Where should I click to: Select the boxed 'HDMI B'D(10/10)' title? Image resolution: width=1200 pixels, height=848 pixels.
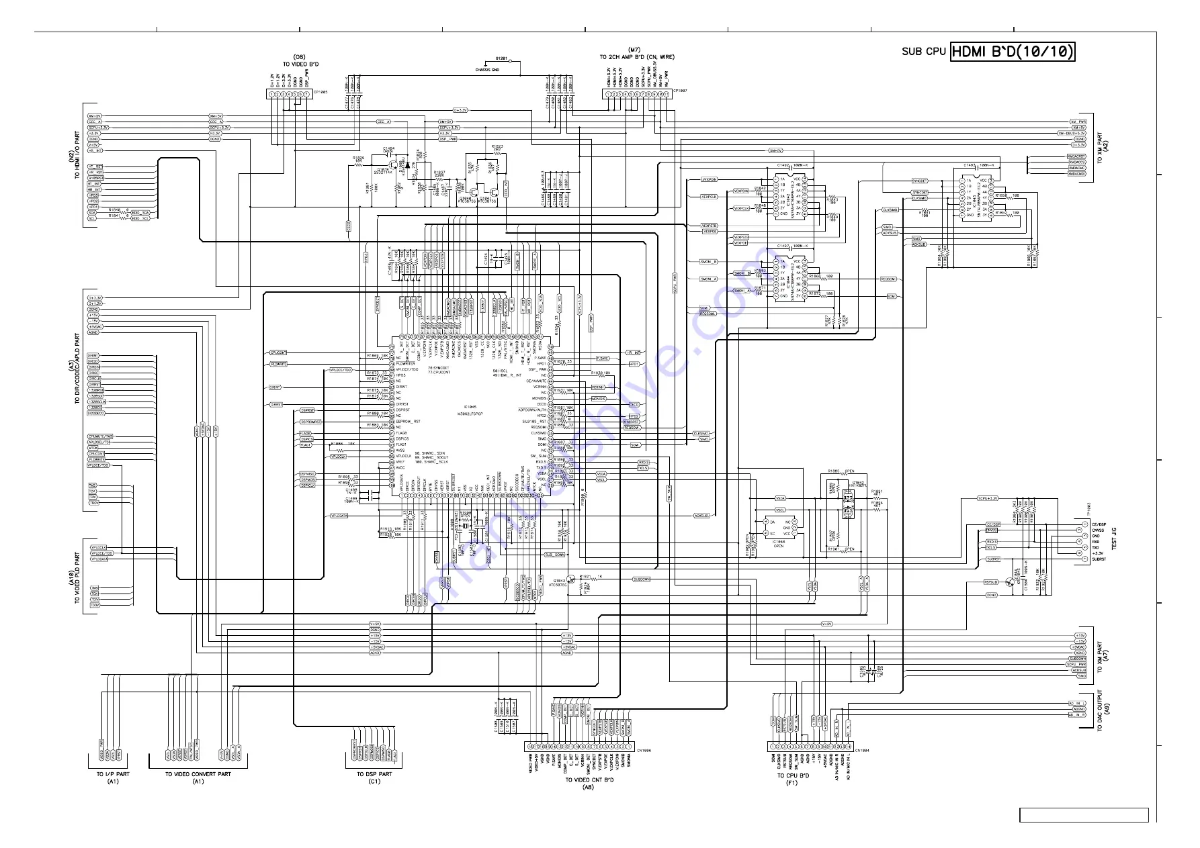tap(1013, 52)
